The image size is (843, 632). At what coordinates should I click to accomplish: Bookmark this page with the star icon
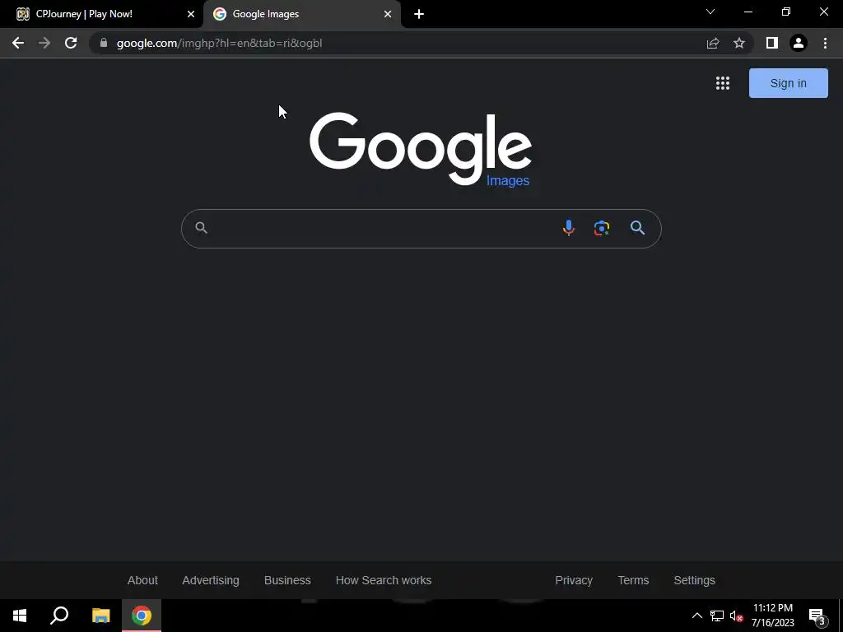click(739, 43)
